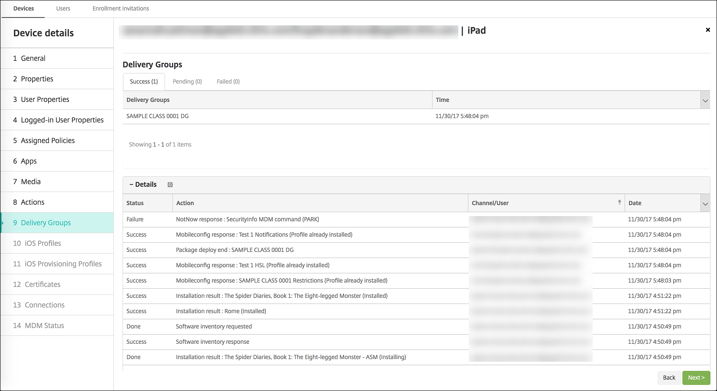
Task: Go to the General section
Action: coord(33,58)
